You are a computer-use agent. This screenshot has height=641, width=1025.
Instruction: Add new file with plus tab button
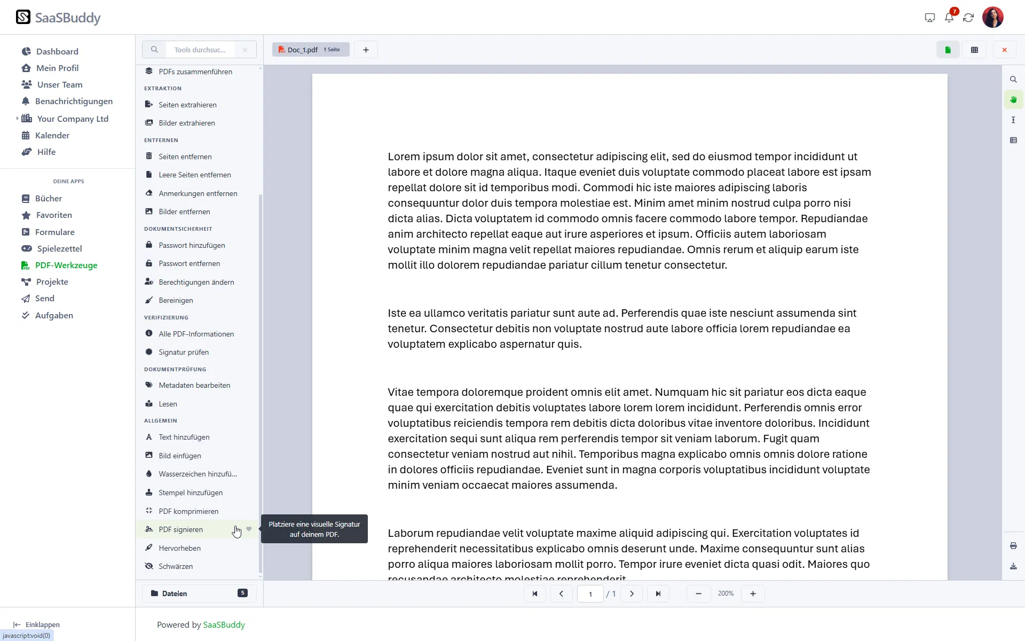click(366, 50)
